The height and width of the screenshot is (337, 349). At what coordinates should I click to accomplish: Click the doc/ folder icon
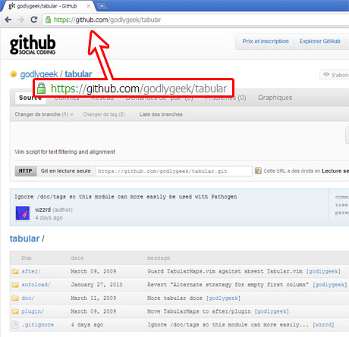pyautogui.click(x=15, y=298)
